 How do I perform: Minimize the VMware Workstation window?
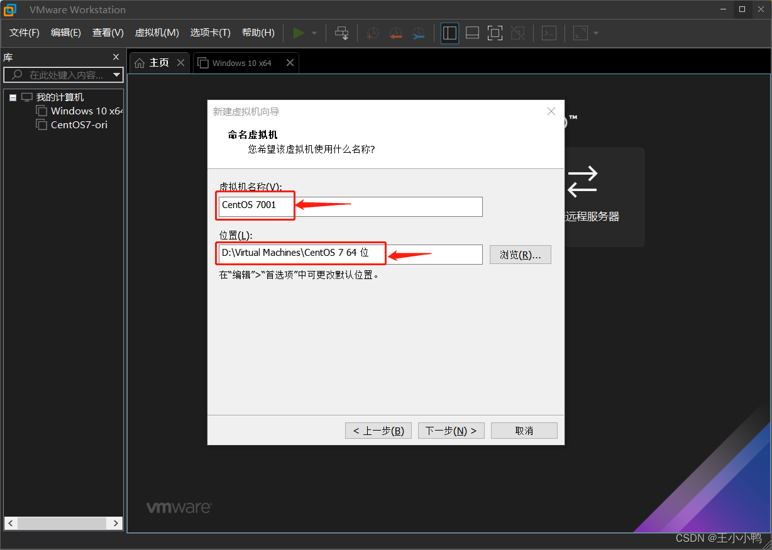pos(724,9)
